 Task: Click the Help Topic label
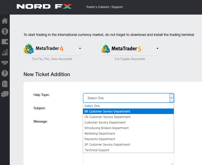41,95
